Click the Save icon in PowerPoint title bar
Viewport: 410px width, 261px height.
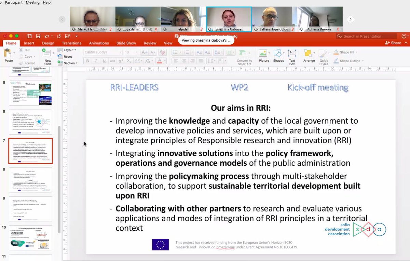[38, 36]
